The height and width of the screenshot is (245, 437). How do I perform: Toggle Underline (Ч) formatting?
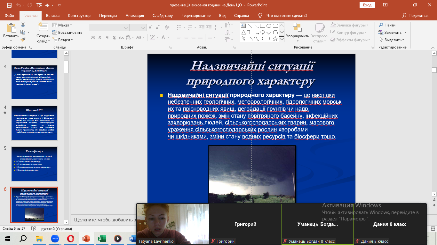click(107, 37)
